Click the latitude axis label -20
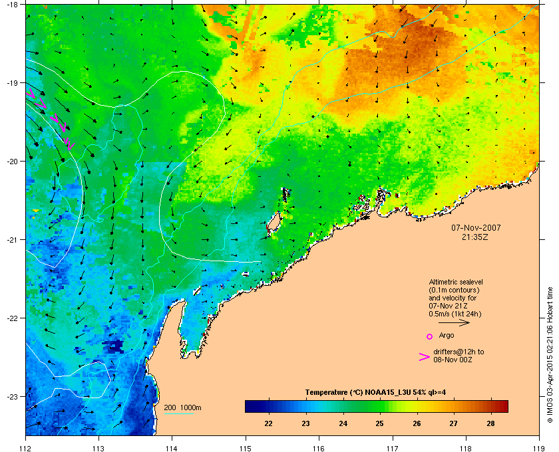 [x=12, y=161]
